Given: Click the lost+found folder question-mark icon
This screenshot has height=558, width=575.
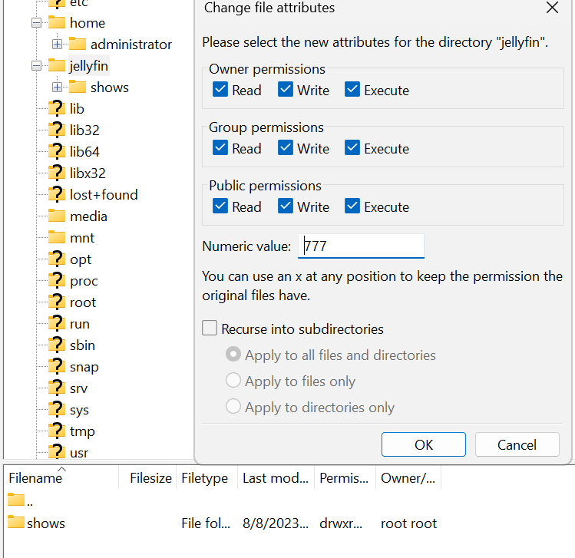Looking at the screenshot, I should (x=57, y=195).
